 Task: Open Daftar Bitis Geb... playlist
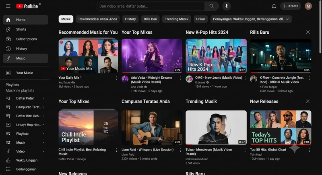(x=25, y=116)
